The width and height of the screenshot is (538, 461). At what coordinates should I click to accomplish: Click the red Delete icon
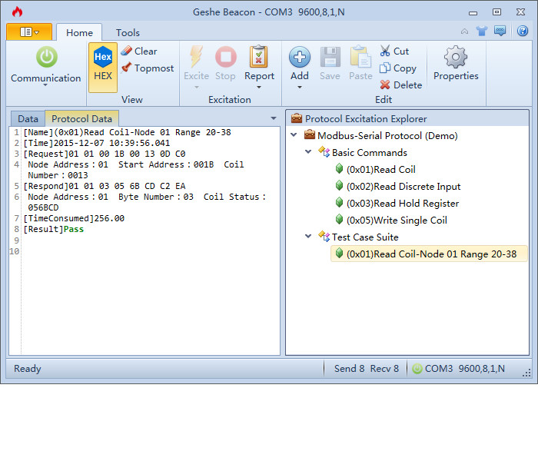(x=384, y=85)
